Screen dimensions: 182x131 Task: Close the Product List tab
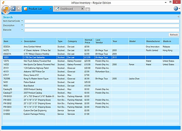[x=50, y=9]
